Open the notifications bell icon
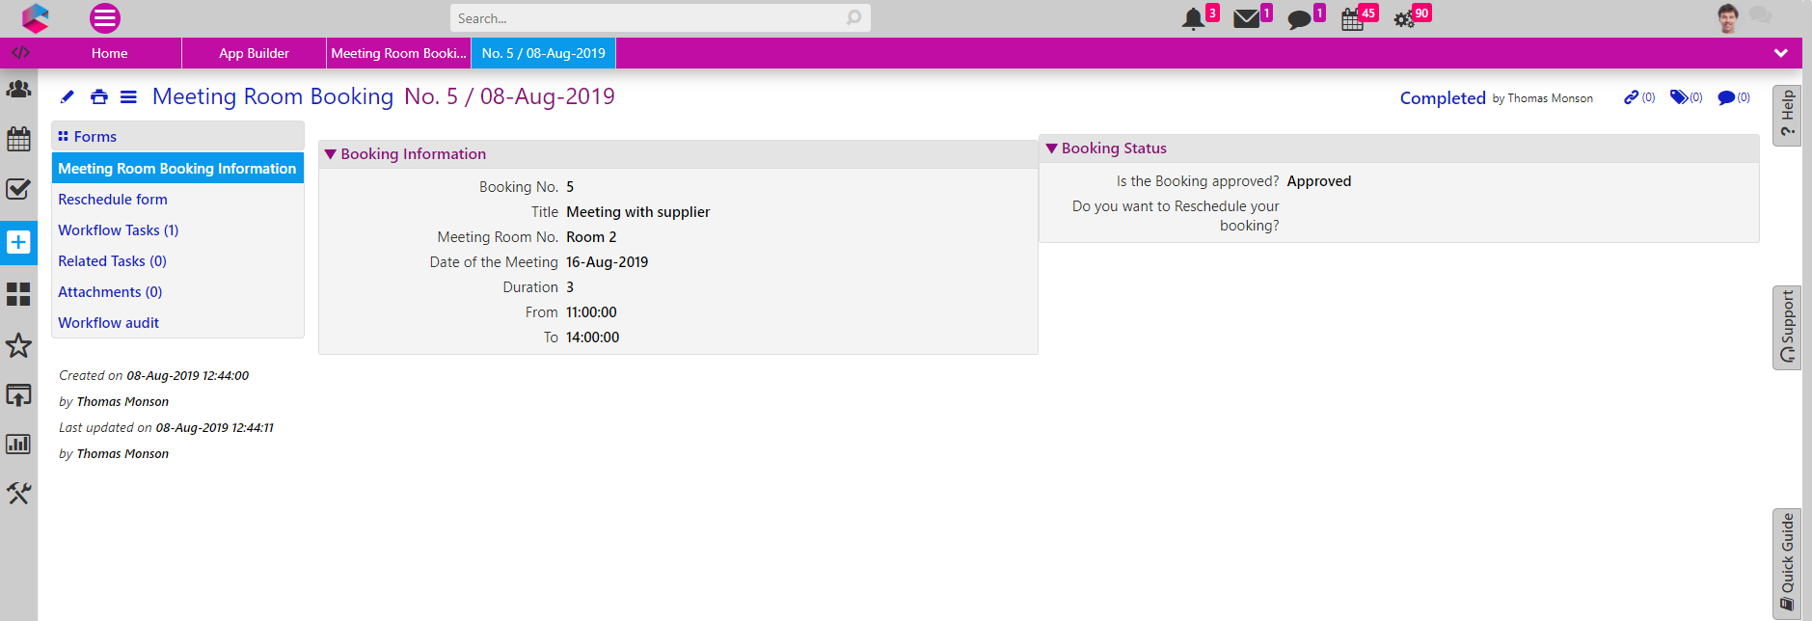Screen dimensions: 1812x621 click(x=1194, y=18)
